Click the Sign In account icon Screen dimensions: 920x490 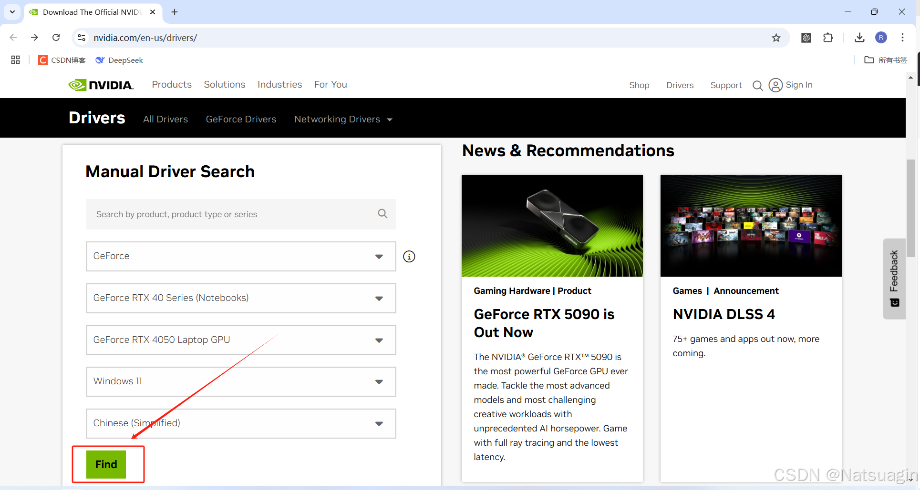pos(775,85)
